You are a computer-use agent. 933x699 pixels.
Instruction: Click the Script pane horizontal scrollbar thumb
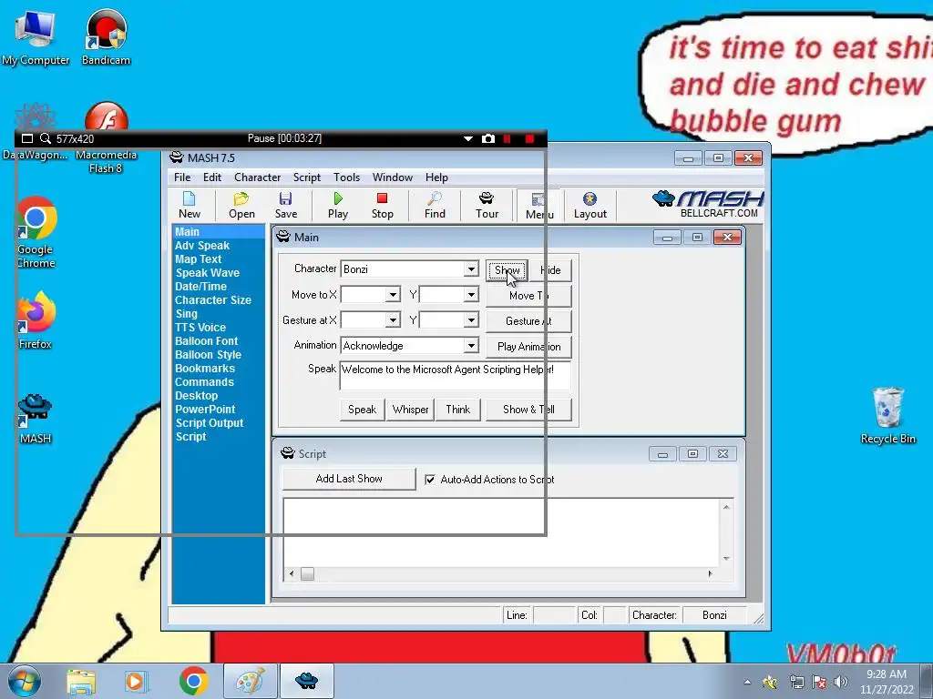[x=307, y=574]
